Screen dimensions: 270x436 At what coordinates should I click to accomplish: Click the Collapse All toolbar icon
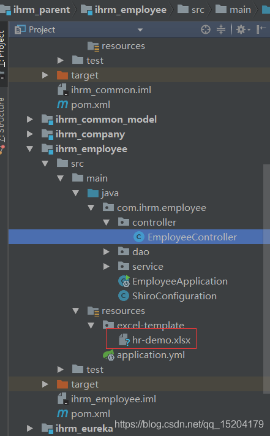coord(221,29)
